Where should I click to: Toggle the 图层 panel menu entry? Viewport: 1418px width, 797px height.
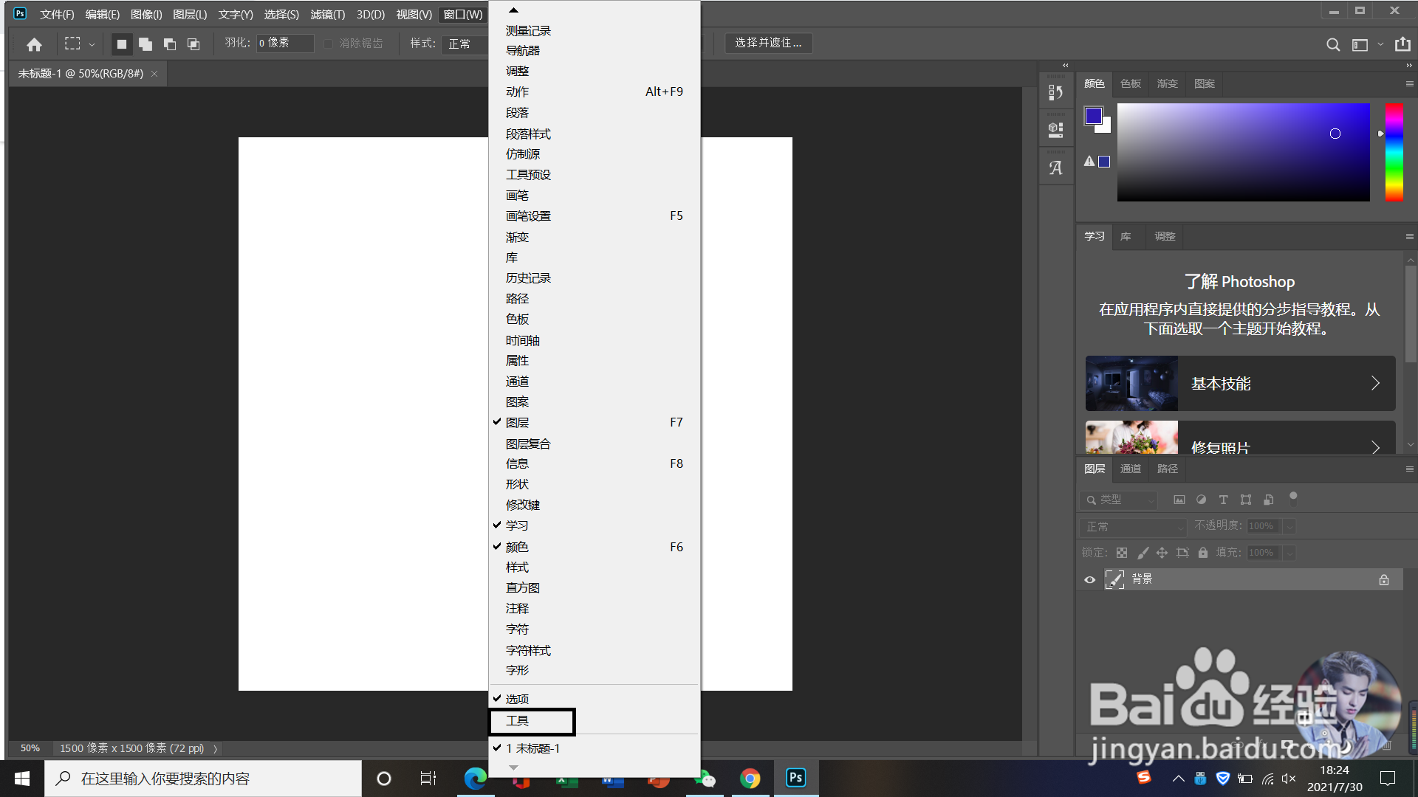[595, 422]
